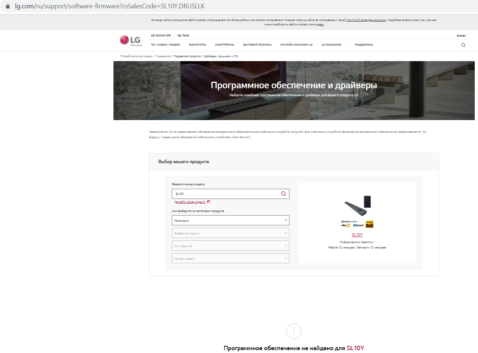Open the Тип продукта dropdown
This screenshot has width=478, height=353.
231,246
